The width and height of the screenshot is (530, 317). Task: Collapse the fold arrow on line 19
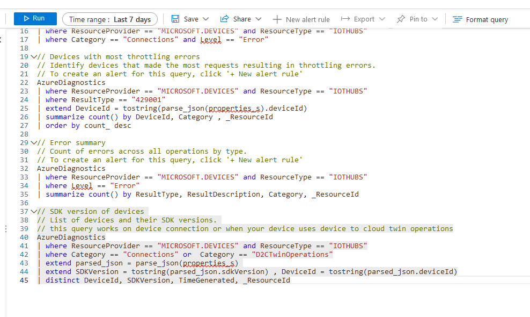[33, 56]
